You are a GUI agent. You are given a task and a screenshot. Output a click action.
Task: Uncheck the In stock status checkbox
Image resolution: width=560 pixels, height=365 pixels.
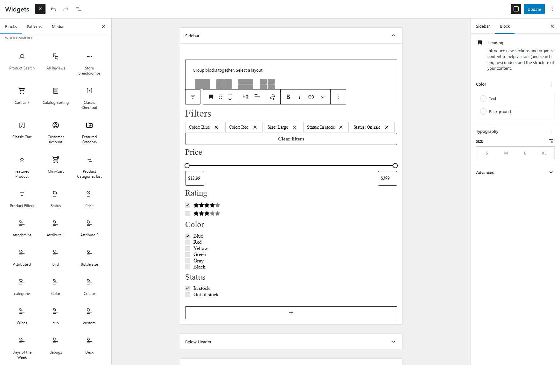pyautogui.click(x=188, y=288)
